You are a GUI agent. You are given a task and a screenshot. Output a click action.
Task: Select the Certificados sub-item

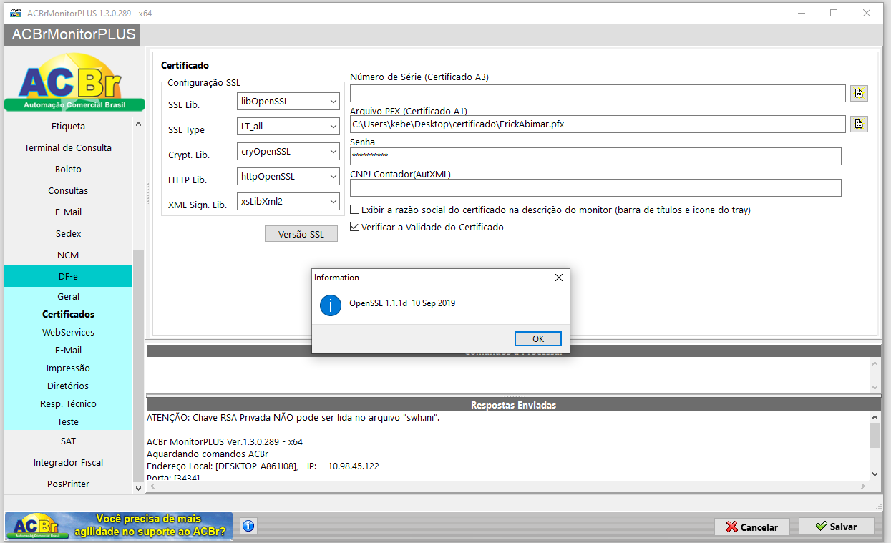[68, 314]
